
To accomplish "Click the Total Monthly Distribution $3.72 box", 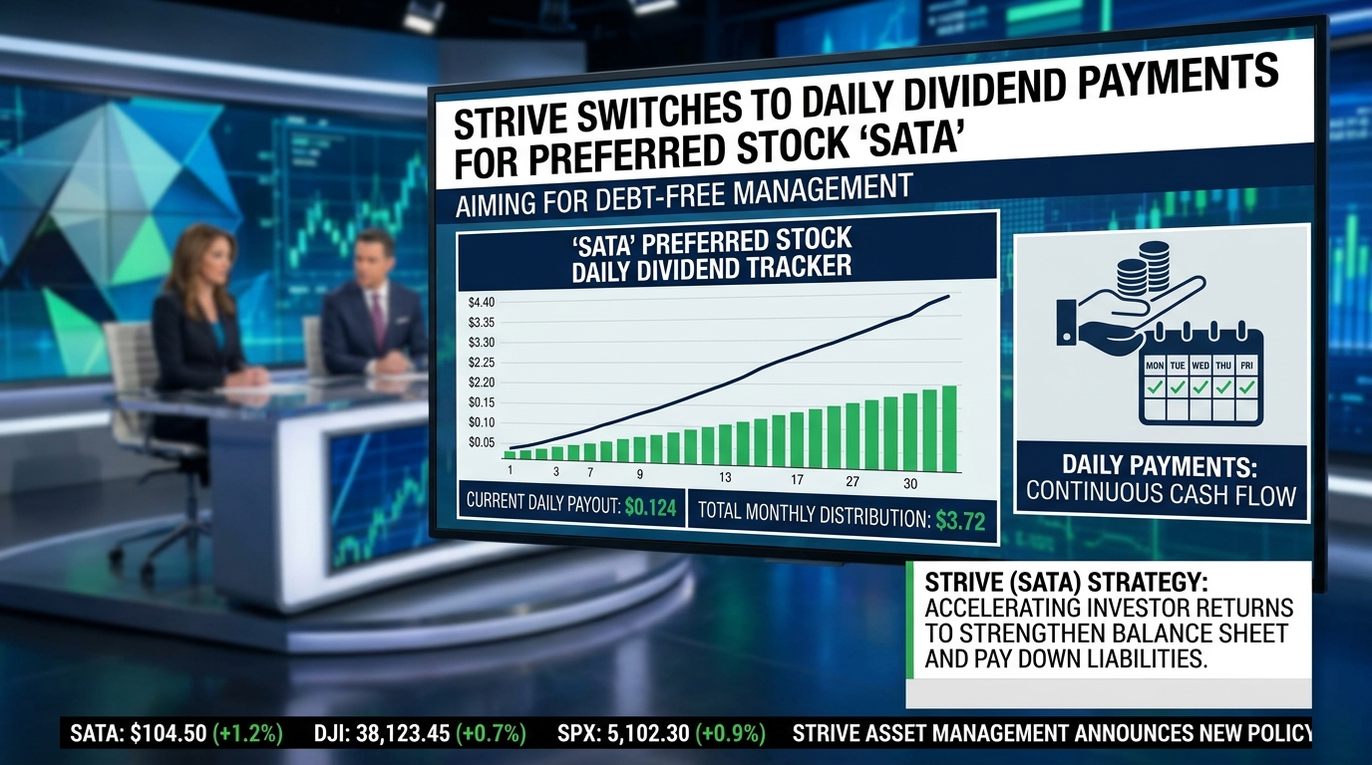I will (844, 516).
